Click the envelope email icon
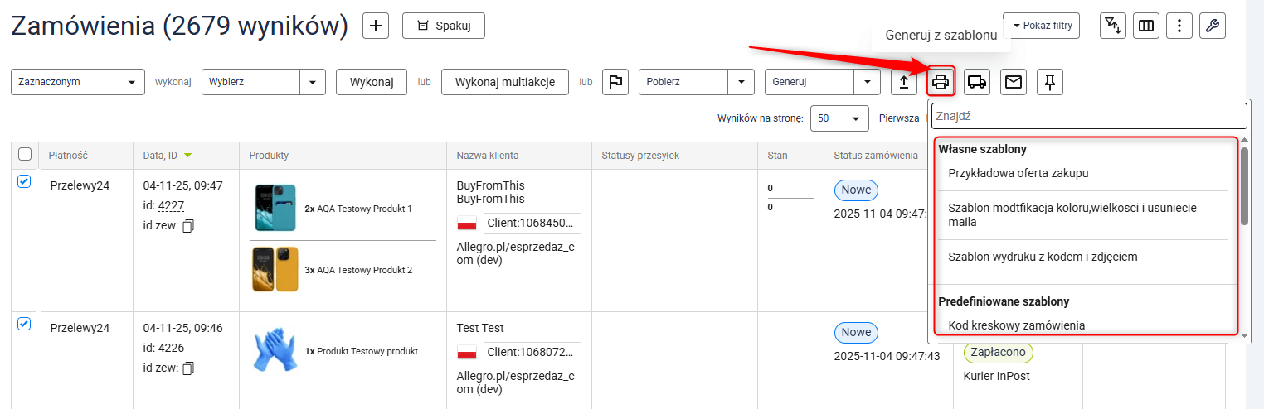The image size is (1264, 409). coord(1013,82)
